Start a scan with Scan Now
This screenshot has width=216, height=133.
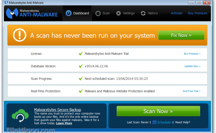pyautogui.click(x=158, y=111)
